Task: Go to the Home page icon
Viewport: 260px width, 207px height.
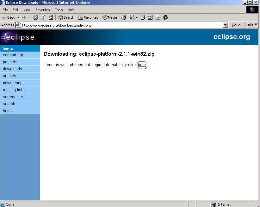Action: tap(51, 17)
